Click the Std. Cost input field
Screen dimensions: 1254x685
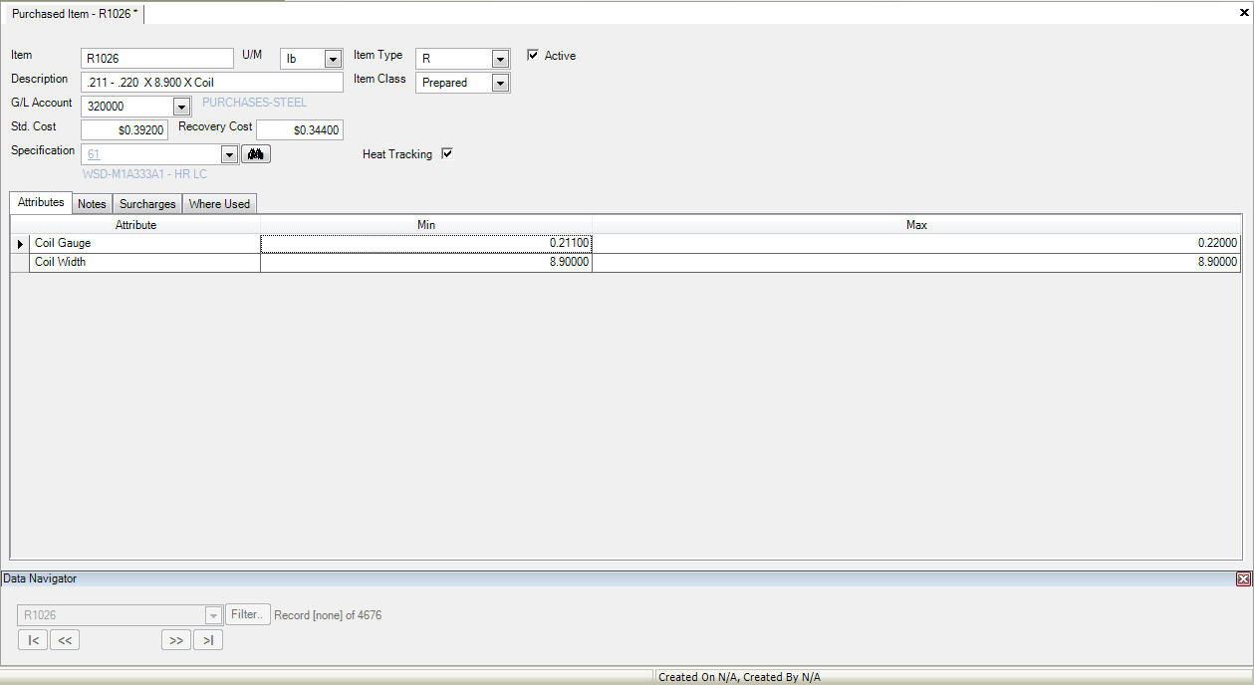pyautogui.click(x=125, y=130)
